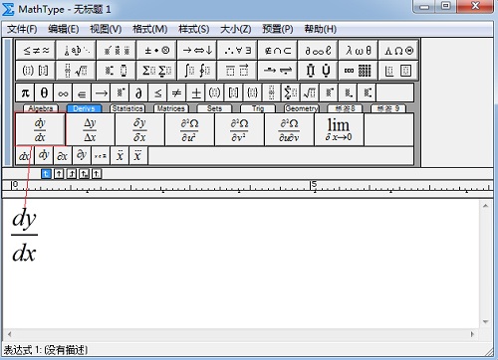Open the summation templates palette
The image size is (498, 360).
(x=157, y=71)
